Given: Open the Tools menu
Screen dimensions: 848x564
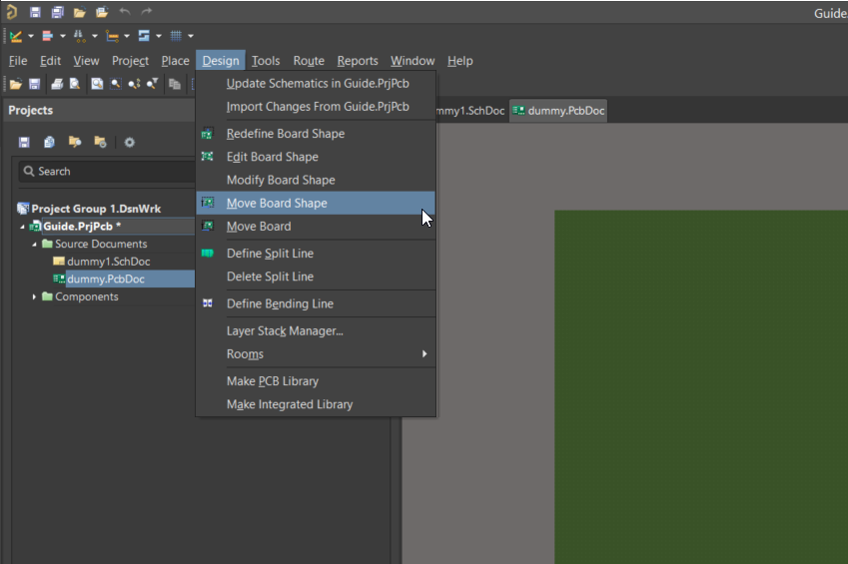Looking at the screenshot, I should tap(266, 61).
